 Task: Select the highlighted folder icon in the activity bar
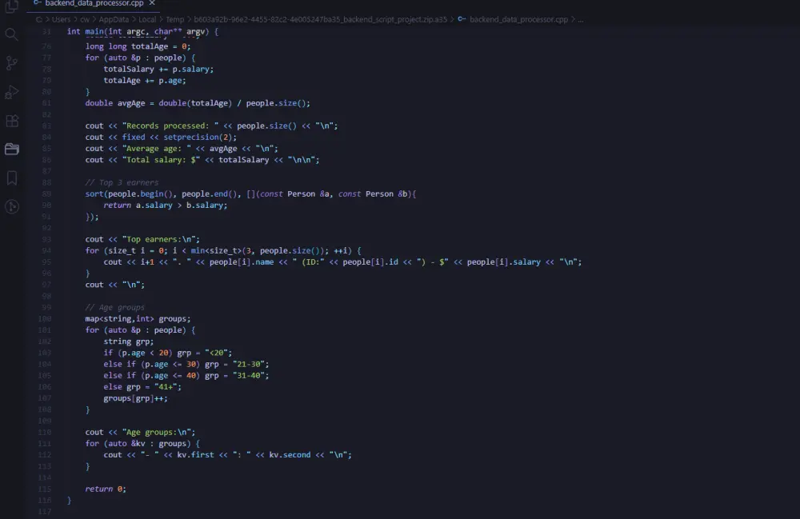(11, 149)
